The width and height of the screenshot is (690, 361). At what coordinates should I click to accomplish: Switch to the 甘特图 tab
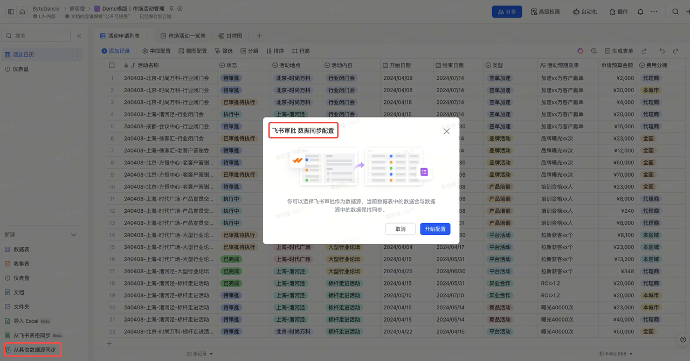click(230, 36)
